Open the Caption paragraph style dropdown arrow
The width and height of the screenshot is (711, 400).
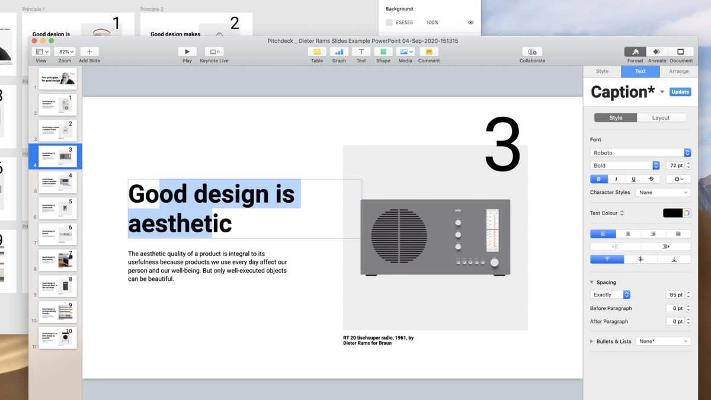click(x=662, y=92)
